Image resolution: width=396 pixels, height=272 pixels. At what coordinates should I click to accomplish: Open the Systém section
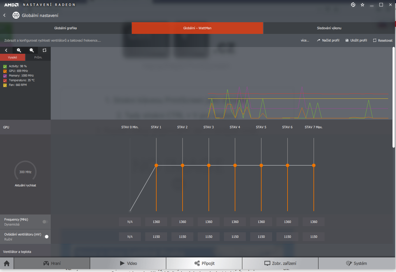[356, 263]
